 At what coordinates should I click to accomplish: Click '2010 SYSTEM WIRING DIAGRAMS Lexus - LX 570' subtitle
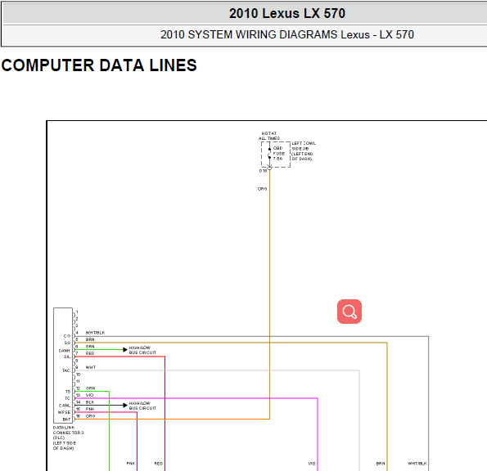pyautogui.click(x=287, y=34)
